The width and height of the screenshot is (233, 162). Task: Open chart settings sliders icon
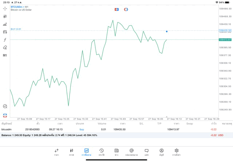point(5,32)
